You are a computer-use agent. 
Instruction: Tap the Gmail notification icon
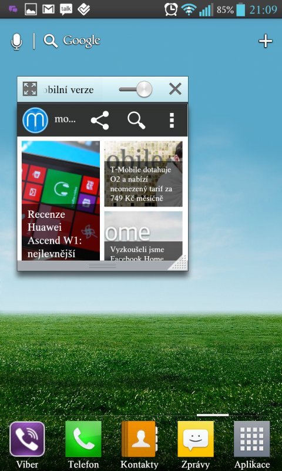click(x=48, y=9)
